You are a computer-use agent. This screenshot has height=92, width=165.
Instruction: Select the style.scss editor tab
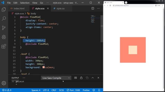pyautogui.click(x=40, y=8)
